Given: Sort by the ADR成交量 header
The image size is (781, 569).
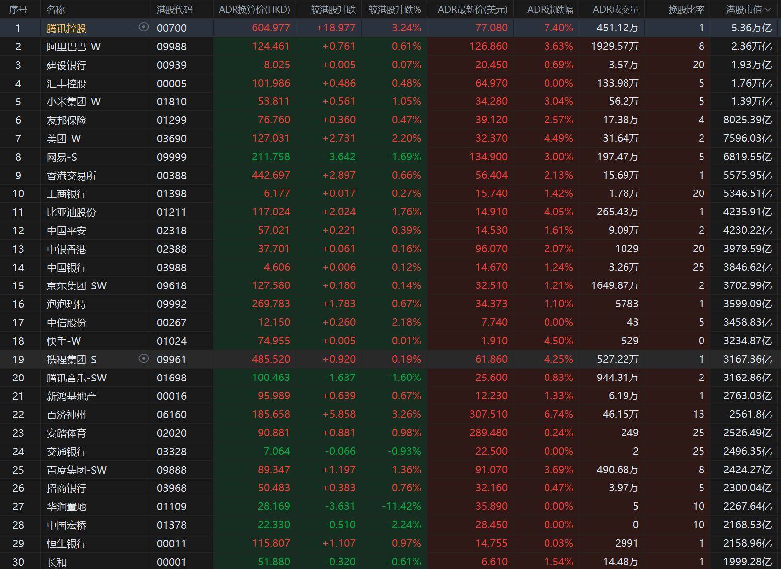Looking at the screenshot, I should coord(616,9).
